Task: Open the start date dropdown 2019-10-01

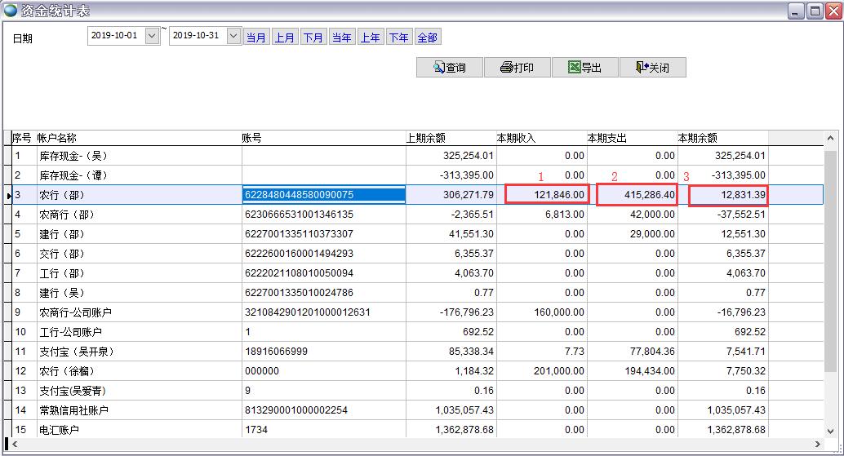Action: coord(152,37)
